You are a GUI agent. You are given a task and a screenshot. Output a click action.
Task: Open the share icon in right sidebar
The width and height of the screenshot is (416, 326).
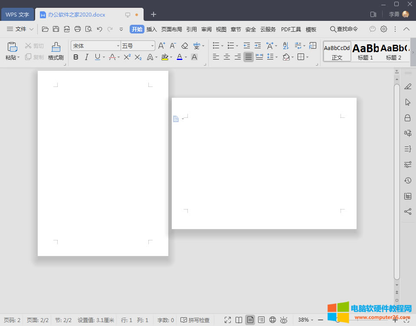(x=407, y=212)
